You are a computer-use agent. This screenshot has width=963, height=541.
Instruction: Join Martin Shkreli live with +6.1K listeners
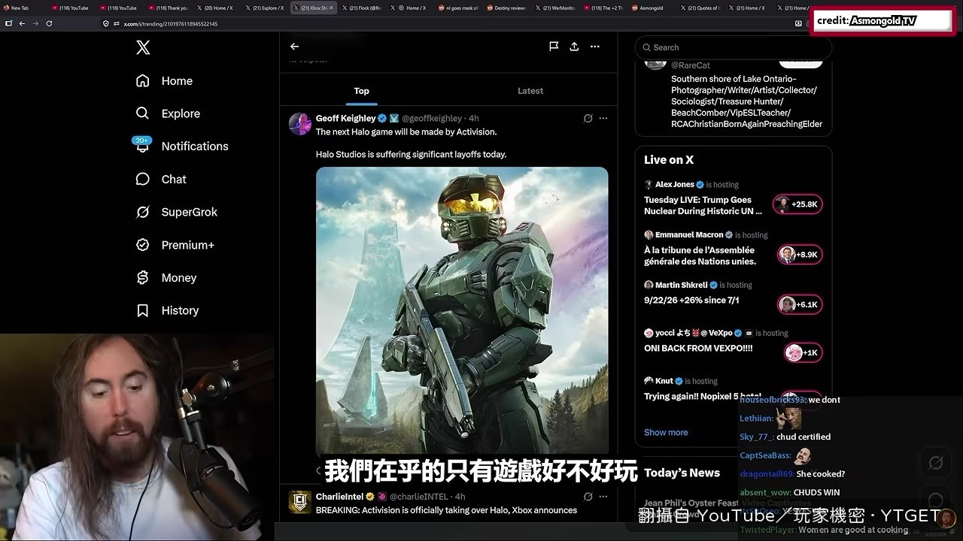click(800, 304)
